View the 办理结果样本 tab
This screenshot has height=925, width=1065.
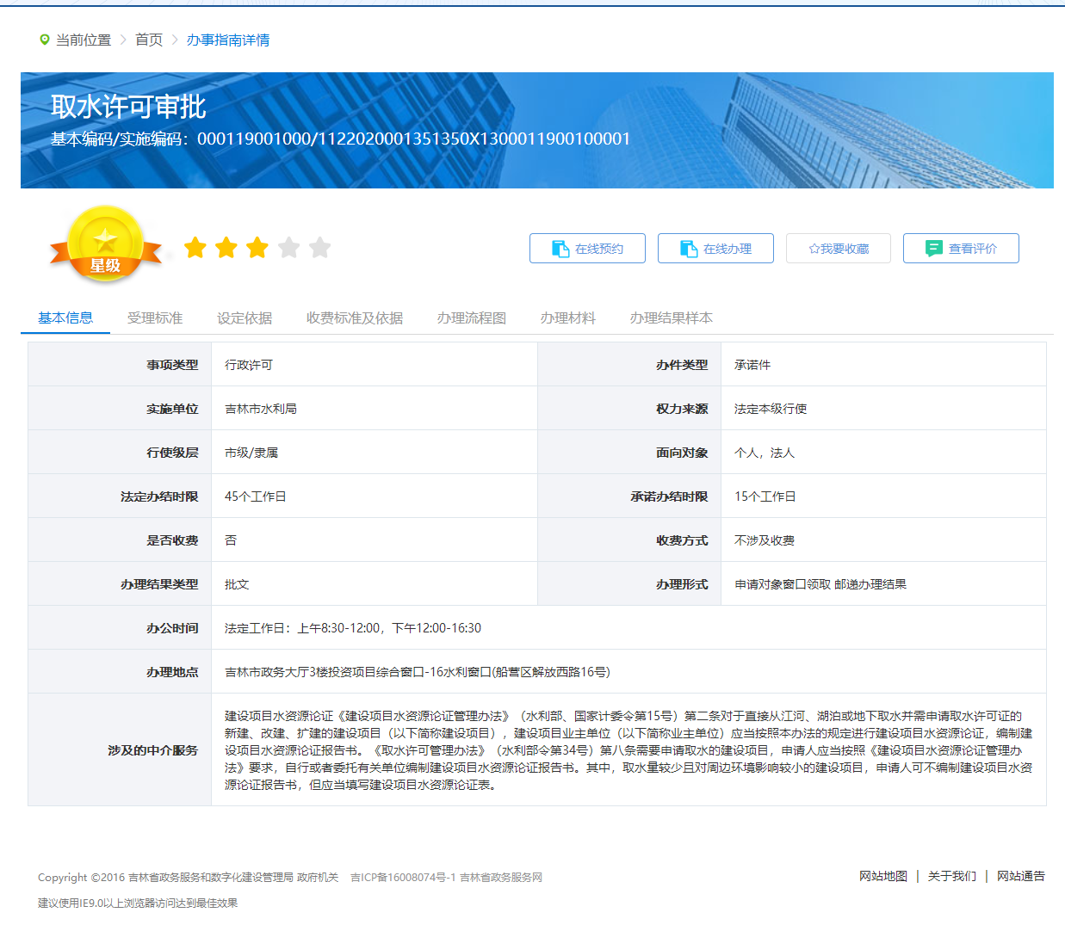[x=670, y=317]
